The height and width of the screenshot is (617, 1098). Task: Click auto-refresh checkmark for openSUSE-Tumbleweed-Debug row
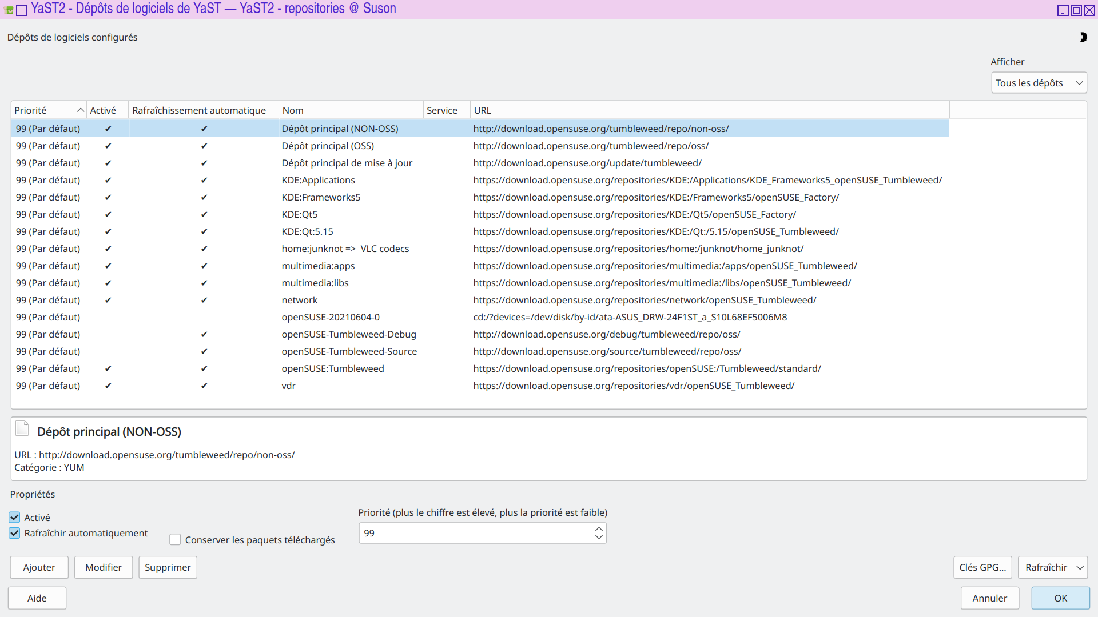coord(204,335)
